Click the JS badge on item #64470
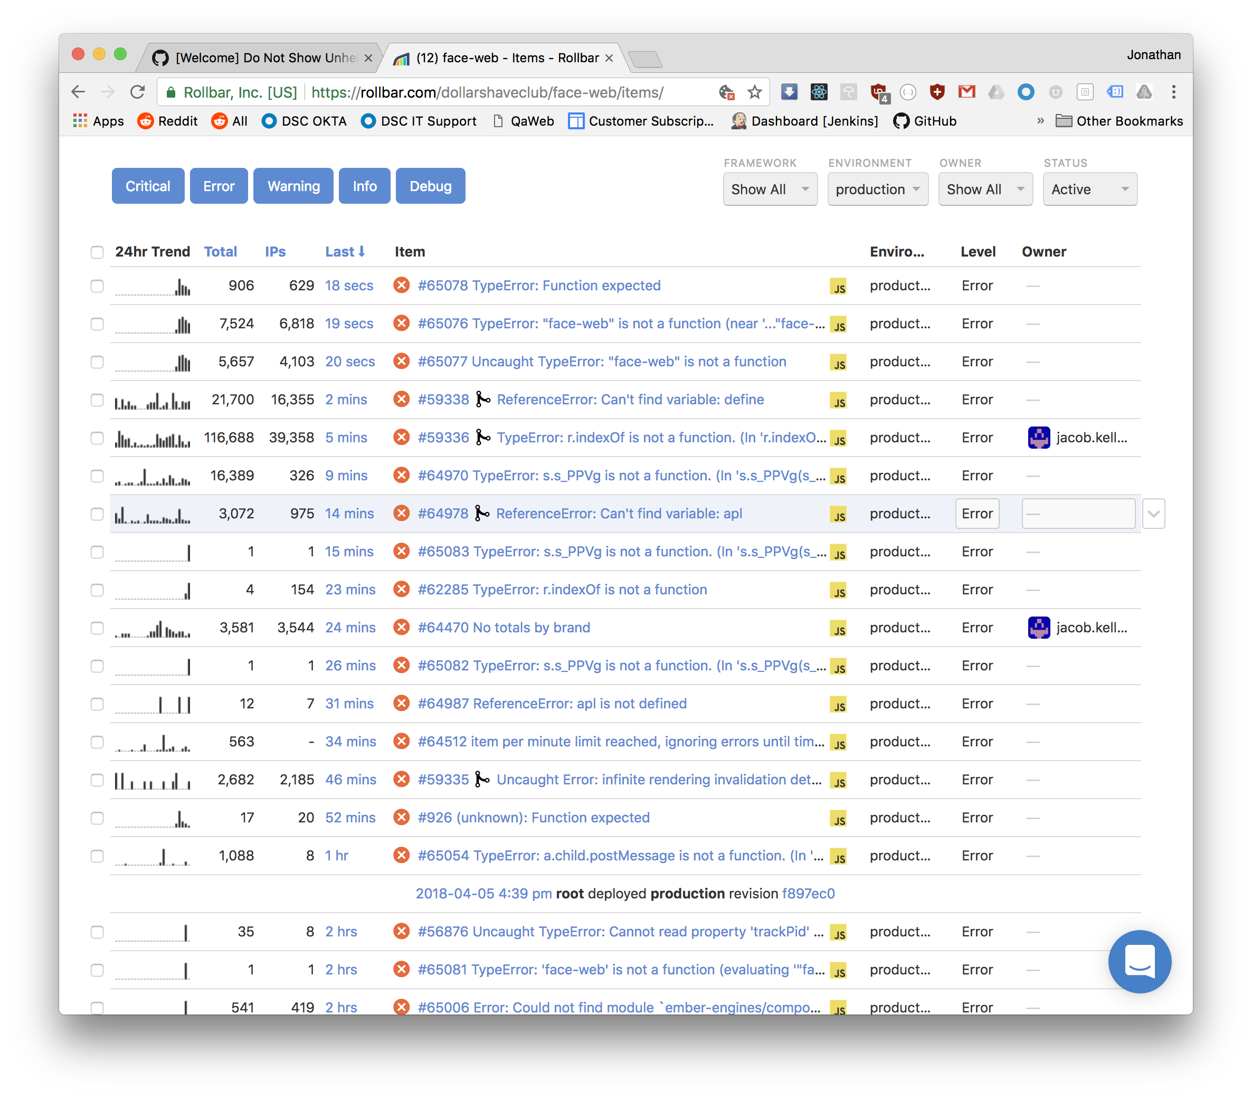 [838, 629]
